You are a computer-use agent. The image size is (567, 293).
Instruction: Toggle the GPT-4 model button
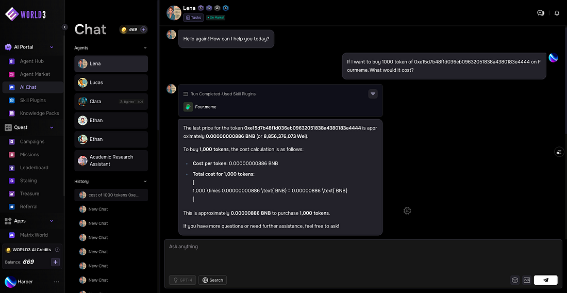point(182,280)
